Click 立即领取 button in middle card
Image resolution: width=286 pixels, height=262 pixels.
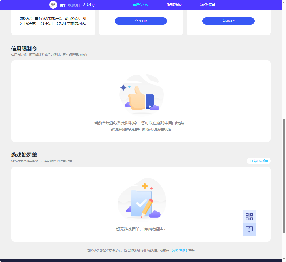point(141,21)
